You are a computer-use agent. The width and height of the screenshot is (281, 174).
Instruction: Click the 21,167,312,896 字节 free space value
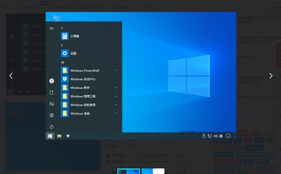pyautogui.click(x=154, y=162)
